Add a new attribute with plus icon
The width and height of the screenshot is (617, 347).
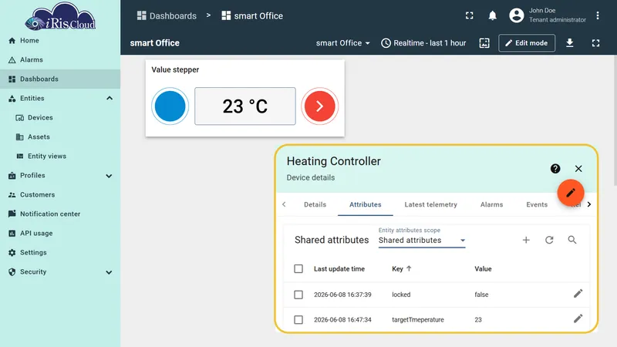[x=526, y=240]
